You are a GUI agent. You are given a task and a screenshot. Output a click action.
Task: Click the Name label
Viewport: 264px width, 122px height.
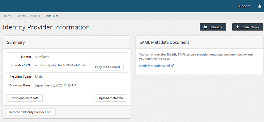(x=26, y=57)
